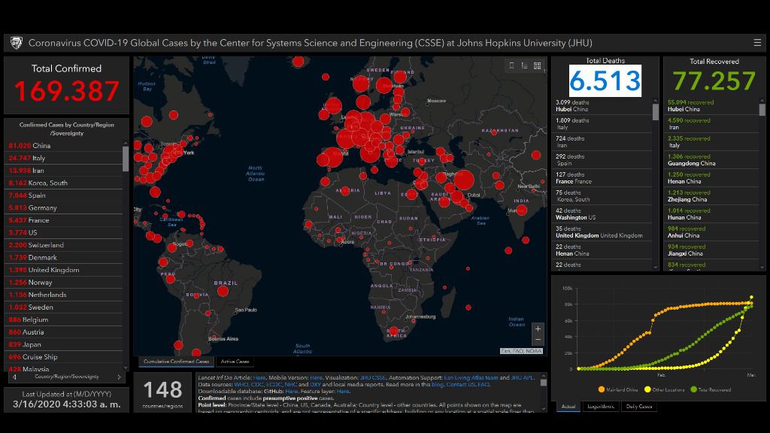The height and width of the screenshot is (433, 770).
Task: Open the ECDC data source link
Action: (274, 384)
